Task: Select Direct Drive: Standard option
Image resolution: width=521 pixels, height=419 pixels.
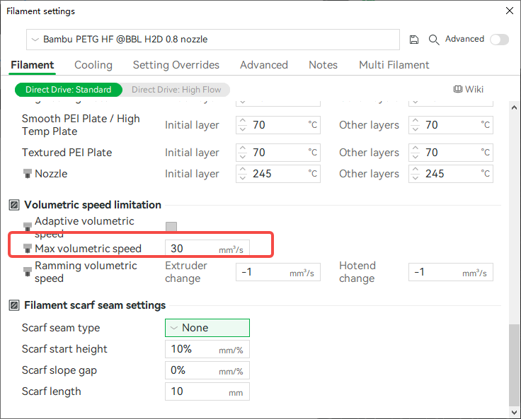Action: [x=69, y=90]
